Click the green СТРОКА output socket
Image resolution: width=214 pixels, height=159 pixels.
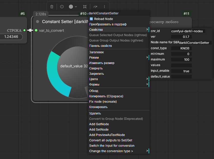pyautogui.click(x=24, y=30)
